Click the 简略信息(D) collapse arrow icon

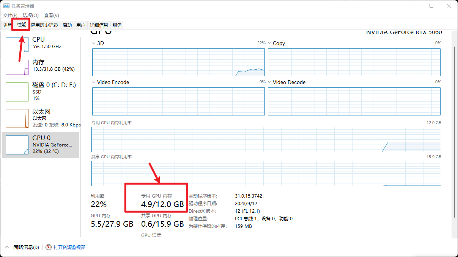7,247
